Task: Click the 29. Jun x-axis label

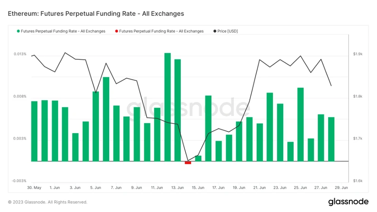Action: pos(342,187)
